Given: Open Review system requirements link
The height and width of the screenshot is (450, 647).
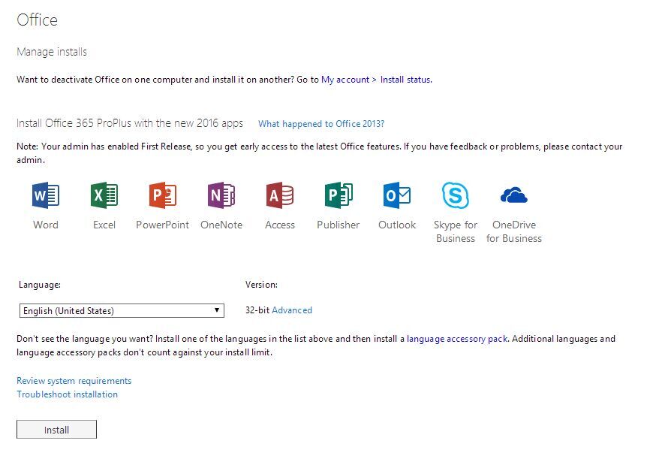Looking at the screenshot, I should coord(74,381).
